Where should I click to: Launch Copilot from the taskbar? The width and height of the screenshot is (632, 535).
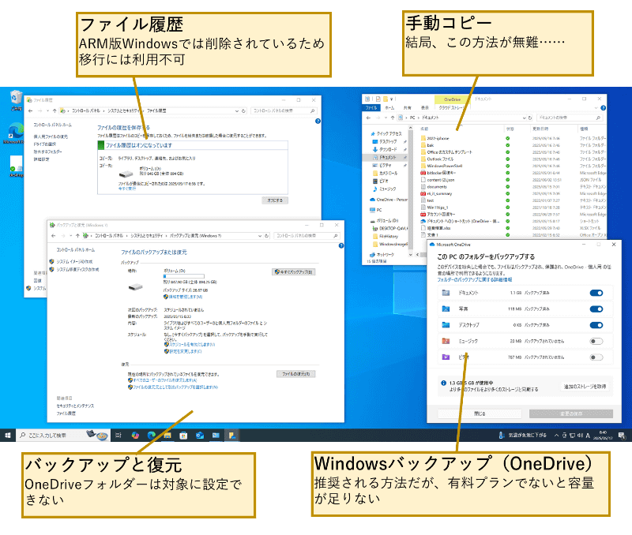pos(135,435)
